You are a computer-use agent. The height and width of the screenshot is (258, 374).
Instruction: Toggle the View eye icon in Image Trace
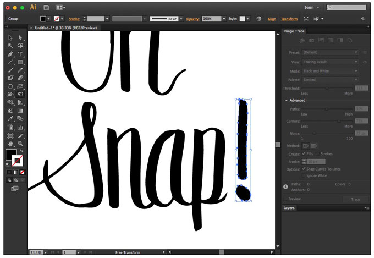point(365,62)
